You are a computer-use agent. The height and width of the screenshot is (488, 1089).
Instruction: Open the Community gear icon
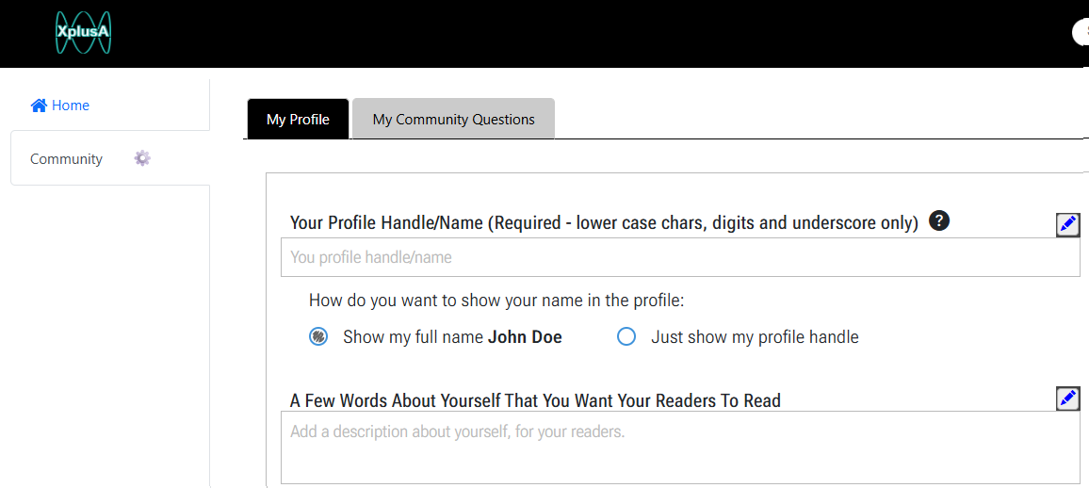tap(142, 158)
